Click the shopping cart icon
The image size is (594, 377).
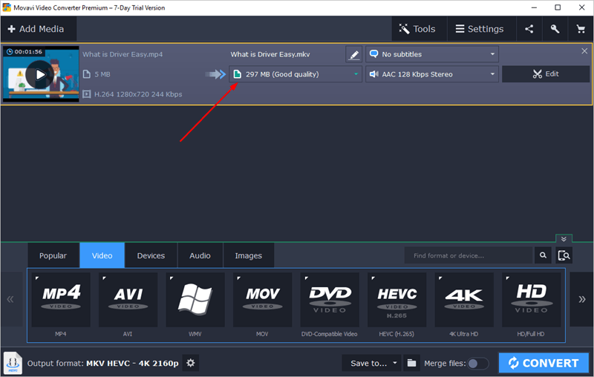(581, 29)
